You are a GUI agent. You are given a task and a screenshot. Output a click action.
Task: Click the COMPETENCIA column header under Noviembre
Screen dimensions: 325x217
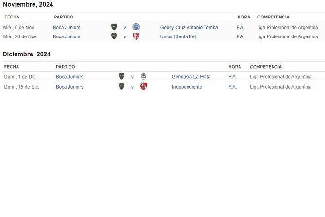click(273, 17)
